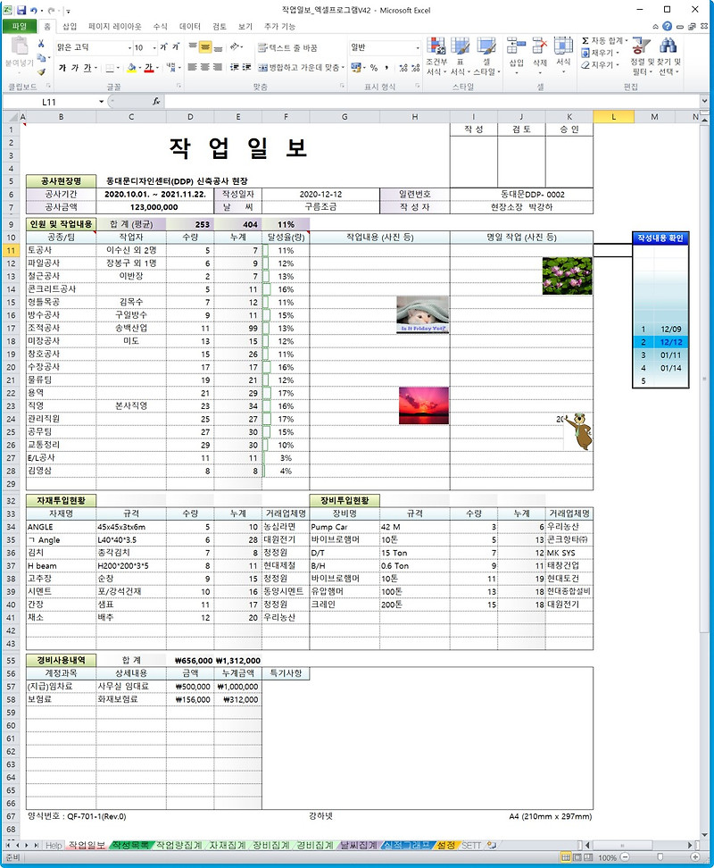Click the Cut scissors icon
Viewport: 714px width, 868px height.
pyautogui.click(x=41, y=44)
